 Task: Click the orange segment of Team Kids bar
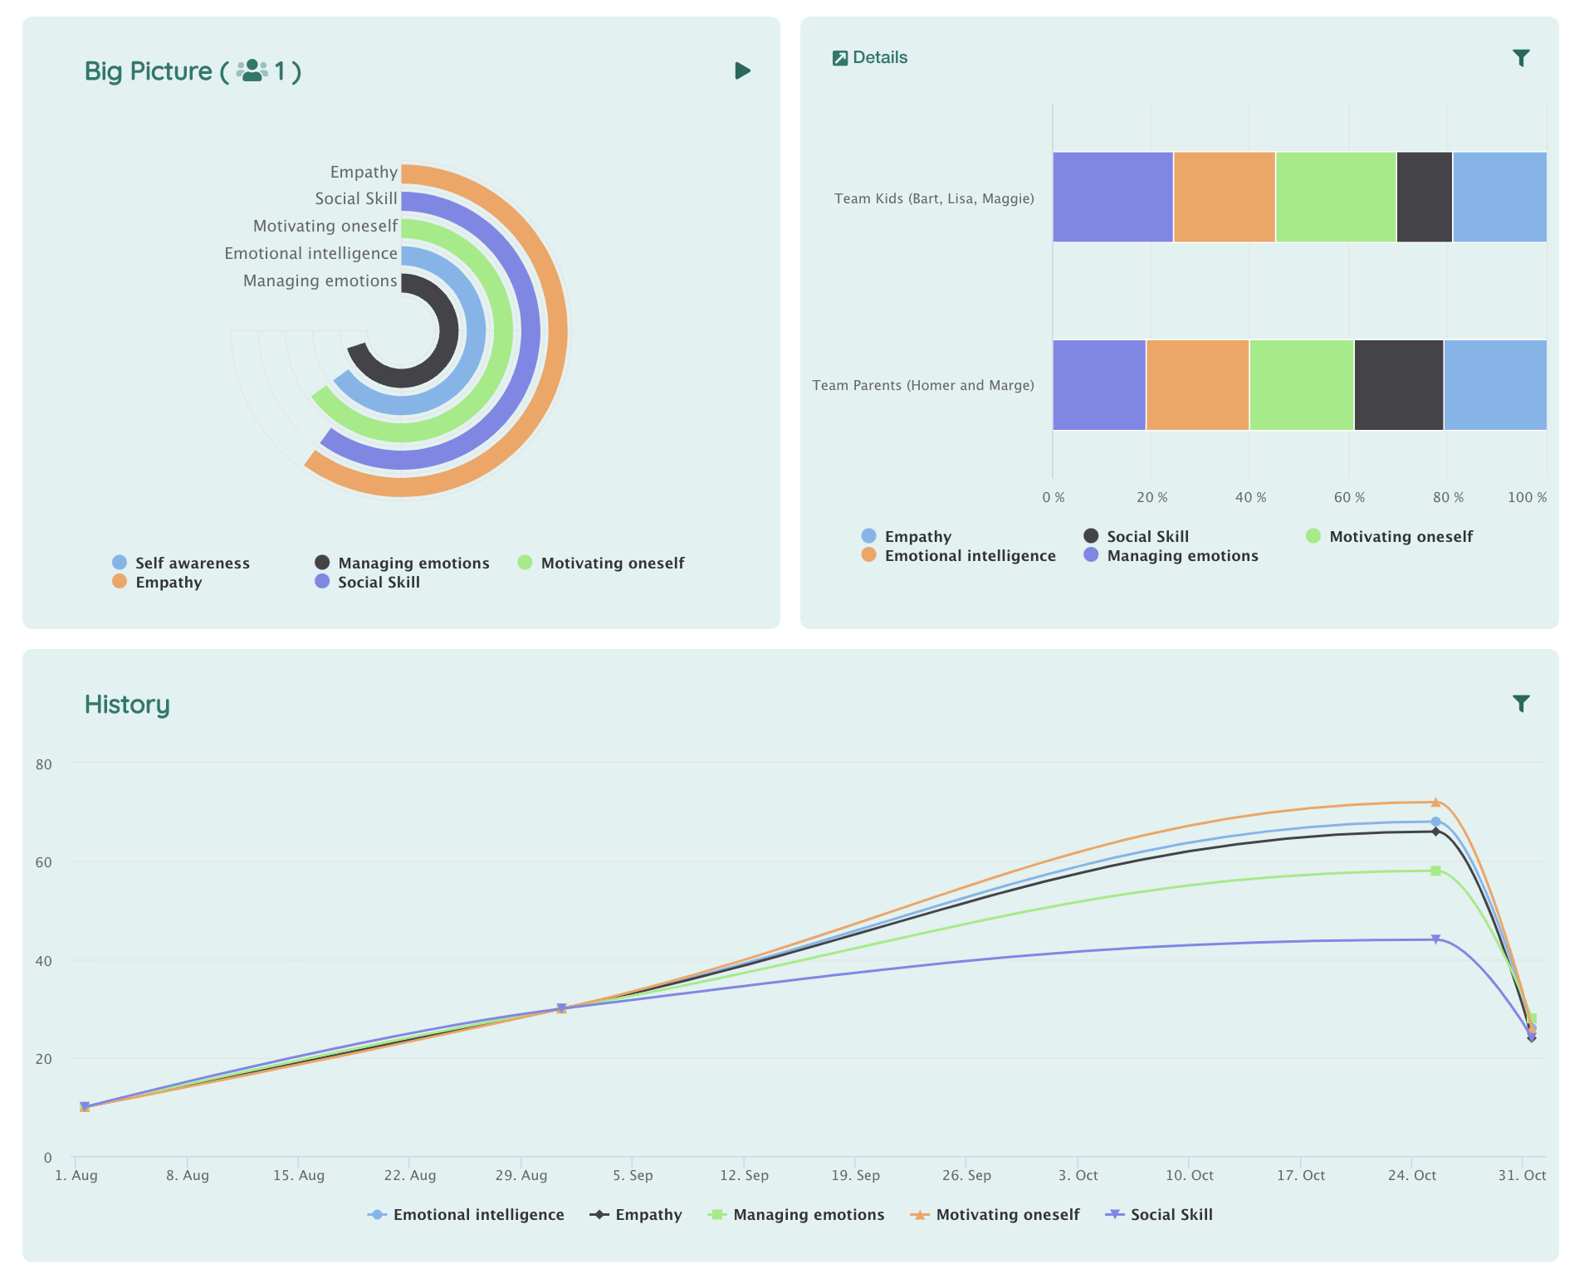coord(1224,197)
